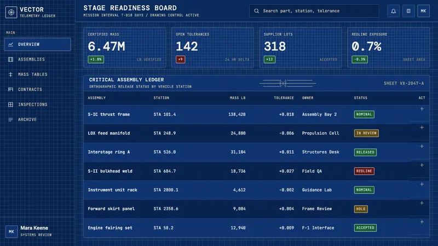The width and height of the screenshot is (438, 246).
Task: Click the ACCEPTED status badge
Action: [365, 228]
